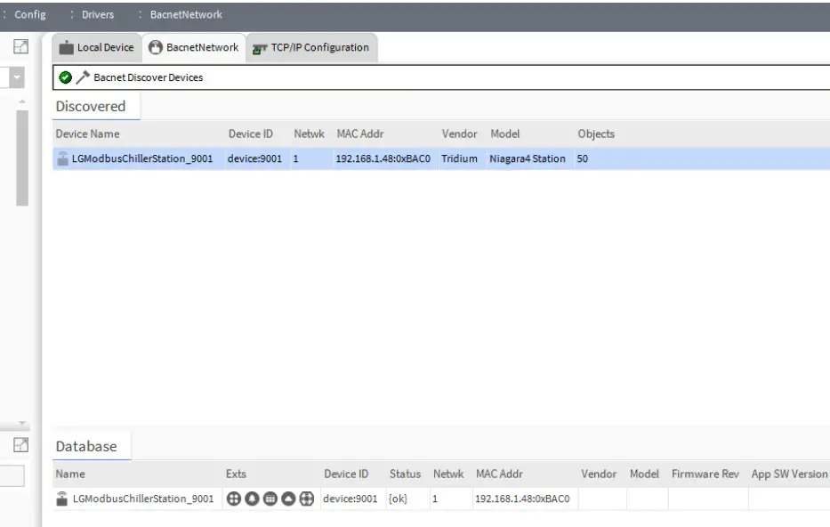Open the Alarms bell extension icon
The height and width of the screenshot is (527, 830).
point(252,499)
